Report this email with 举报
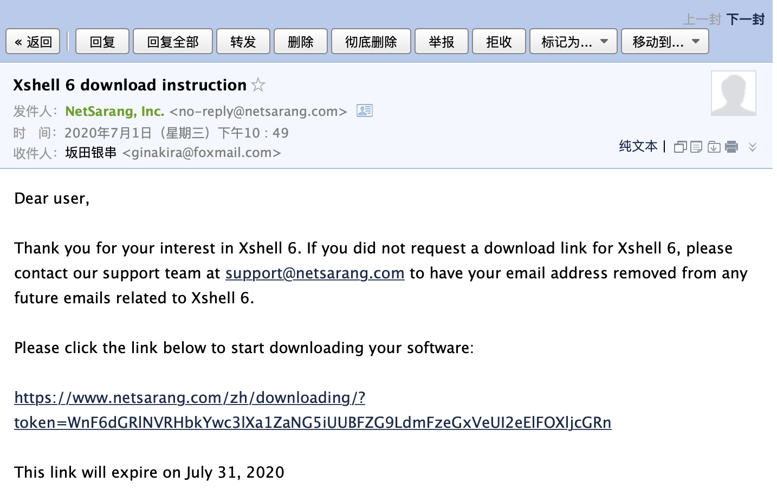Image resolution: width=777 pixels, height=495 pixels. click(442, 42)
